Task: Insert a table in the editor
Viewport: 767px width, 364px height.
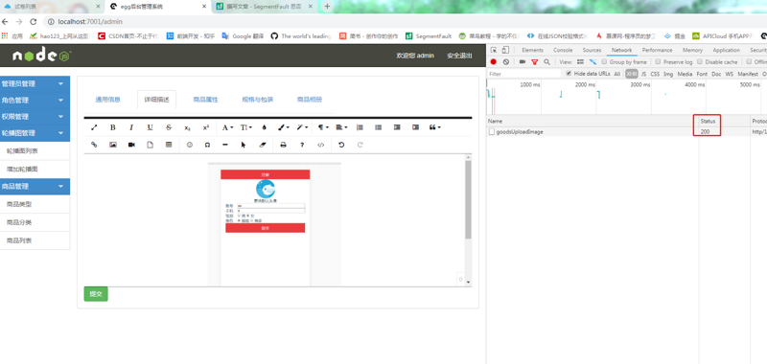Action: click(169, 145)
